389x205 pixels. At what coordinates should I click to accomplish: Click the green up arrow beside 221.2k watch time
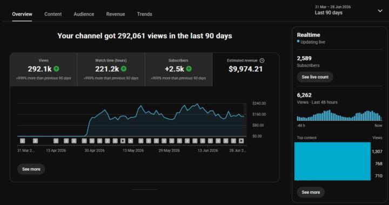pyautogui.click(x=124, y=69)
